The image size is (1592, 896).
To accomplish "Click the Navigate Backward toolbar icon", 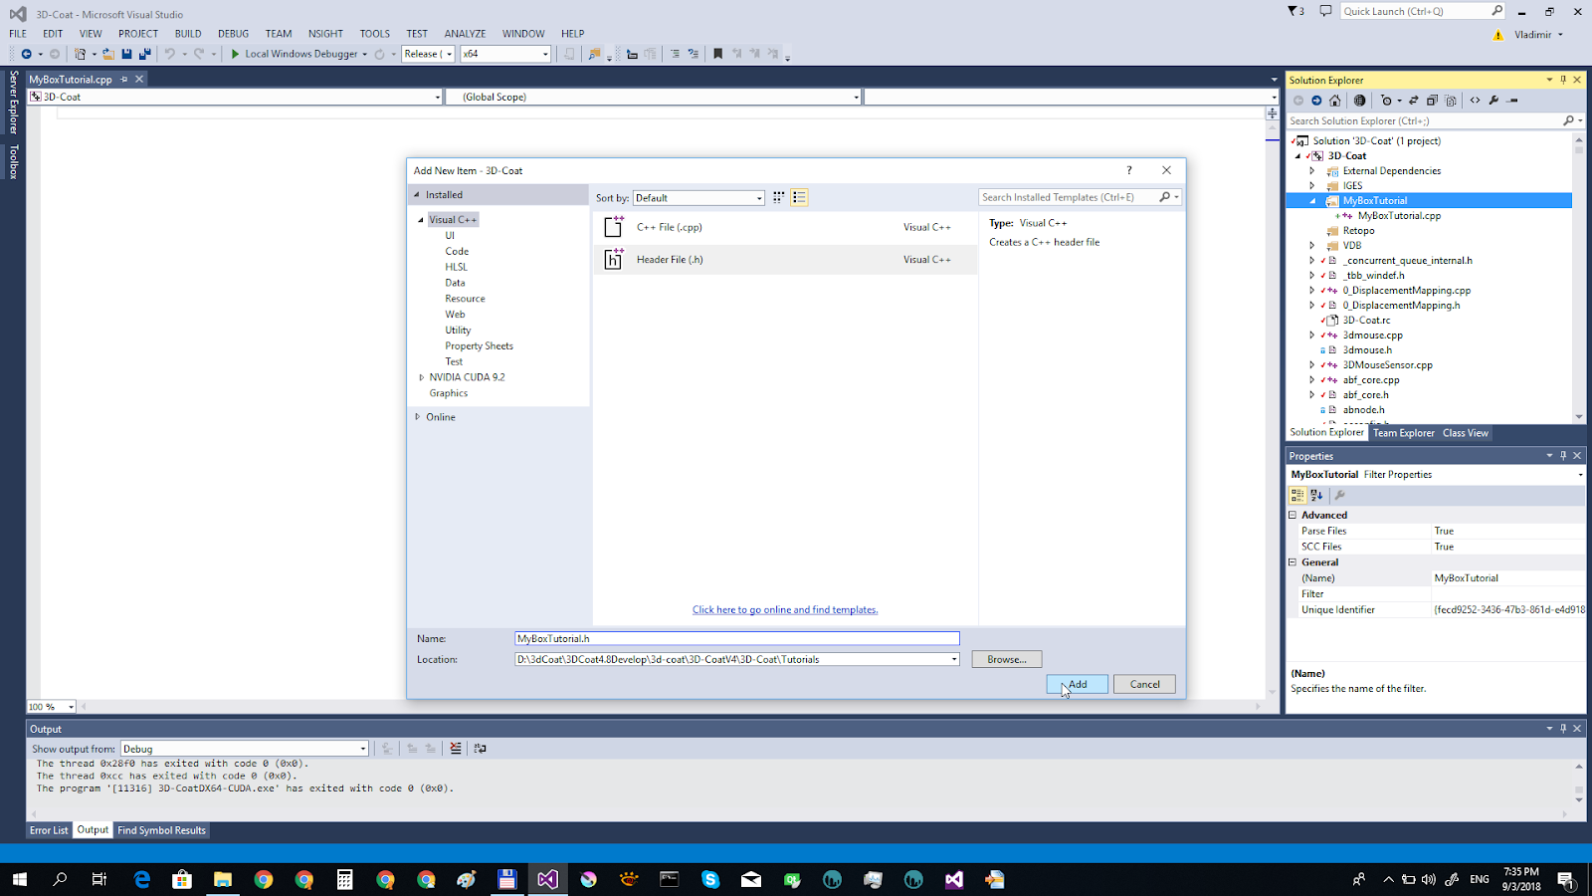I will coord(26,54).
